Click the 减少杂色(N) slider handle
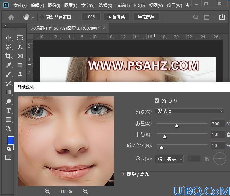The height and width of the screenshot is (196, 230). (x=162, y=147)
